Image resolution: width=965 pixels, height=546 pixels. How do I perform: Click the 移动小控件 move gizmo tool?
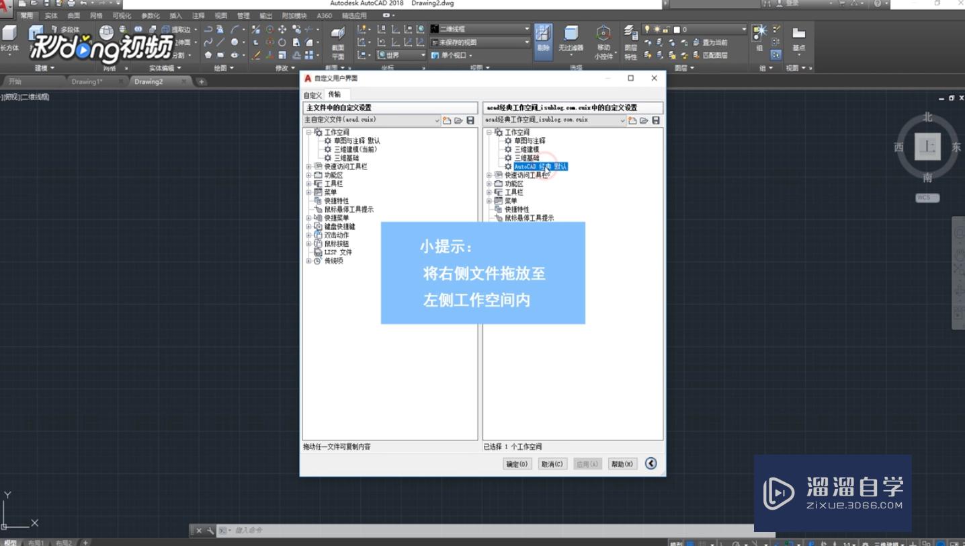(x=603, y=42)
